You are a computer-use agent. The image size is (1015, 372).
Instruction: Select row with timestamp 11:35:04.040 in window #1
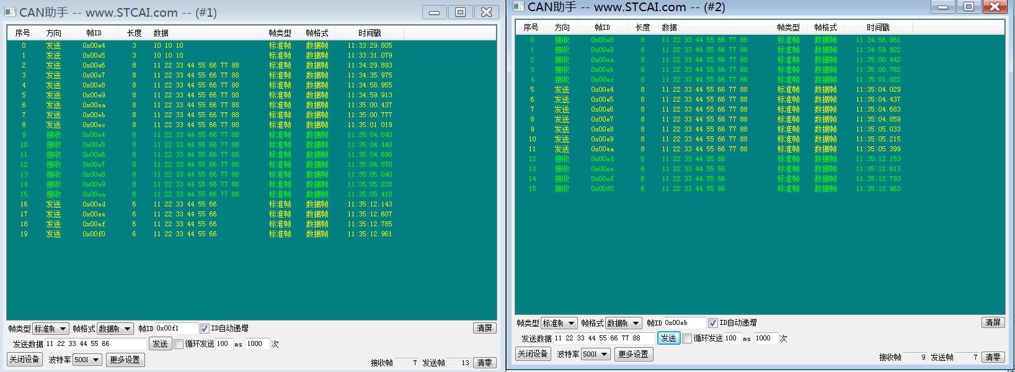[252, 135]
